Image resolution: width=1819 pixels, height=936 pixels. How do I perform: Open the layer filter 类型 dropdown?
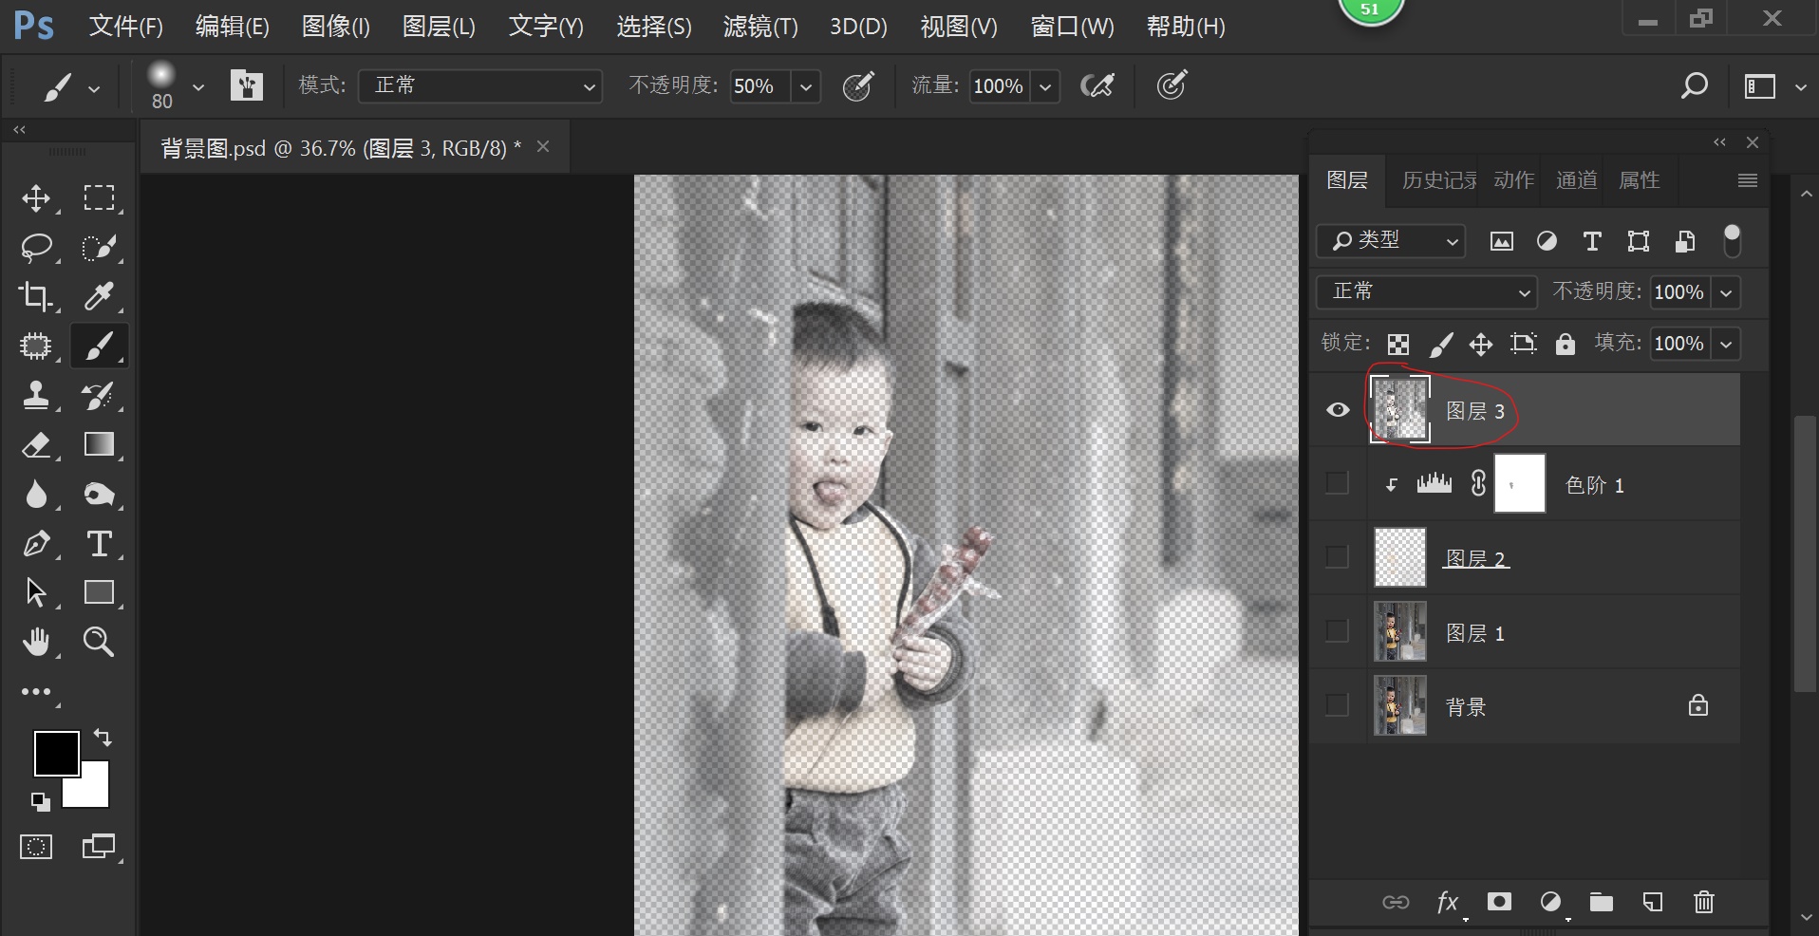pyautogui.click(x=1391, y=241)
